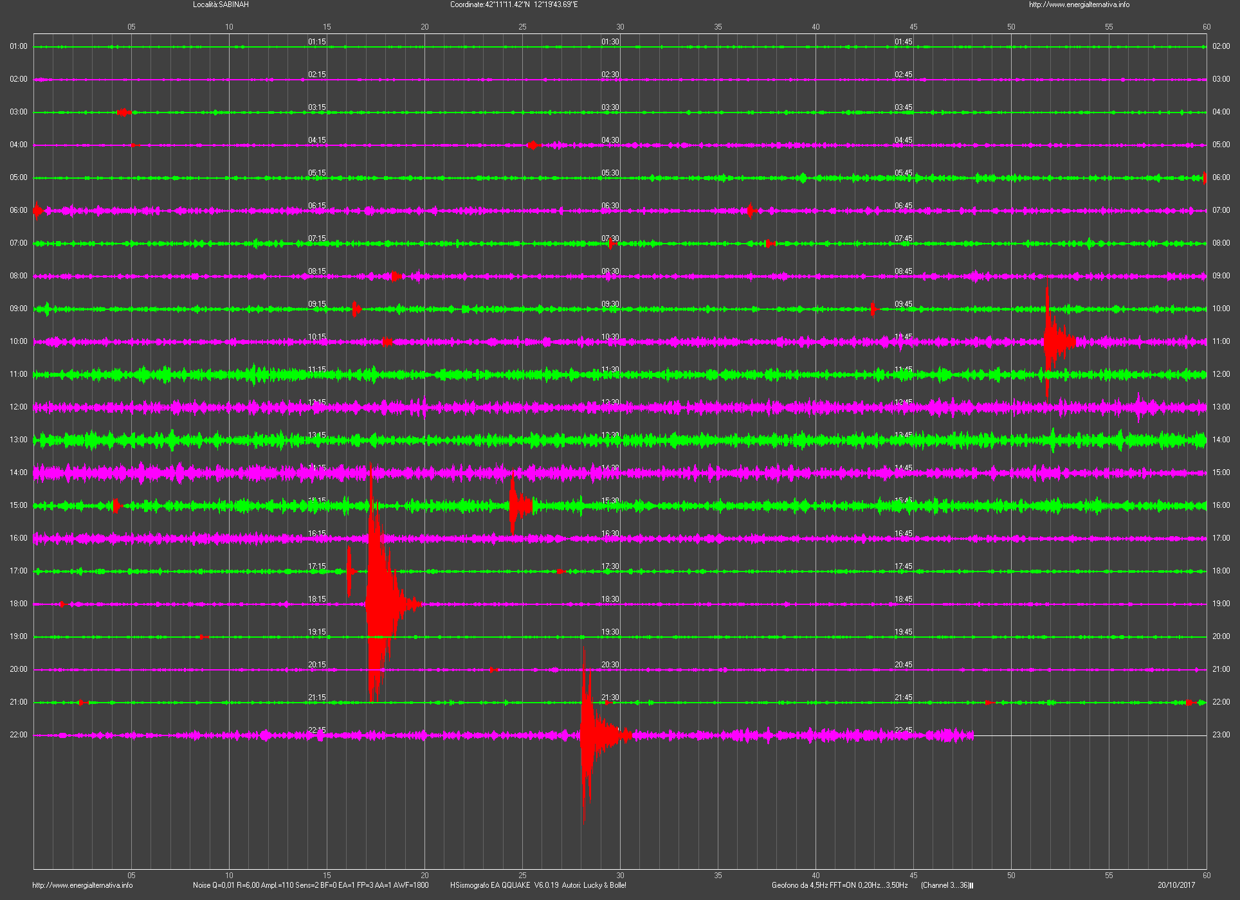Screen dimensions: 1240x900
Task: Click the HSismografo EA QQUAKE V6.0.19 text
Action: click(538, 885)
